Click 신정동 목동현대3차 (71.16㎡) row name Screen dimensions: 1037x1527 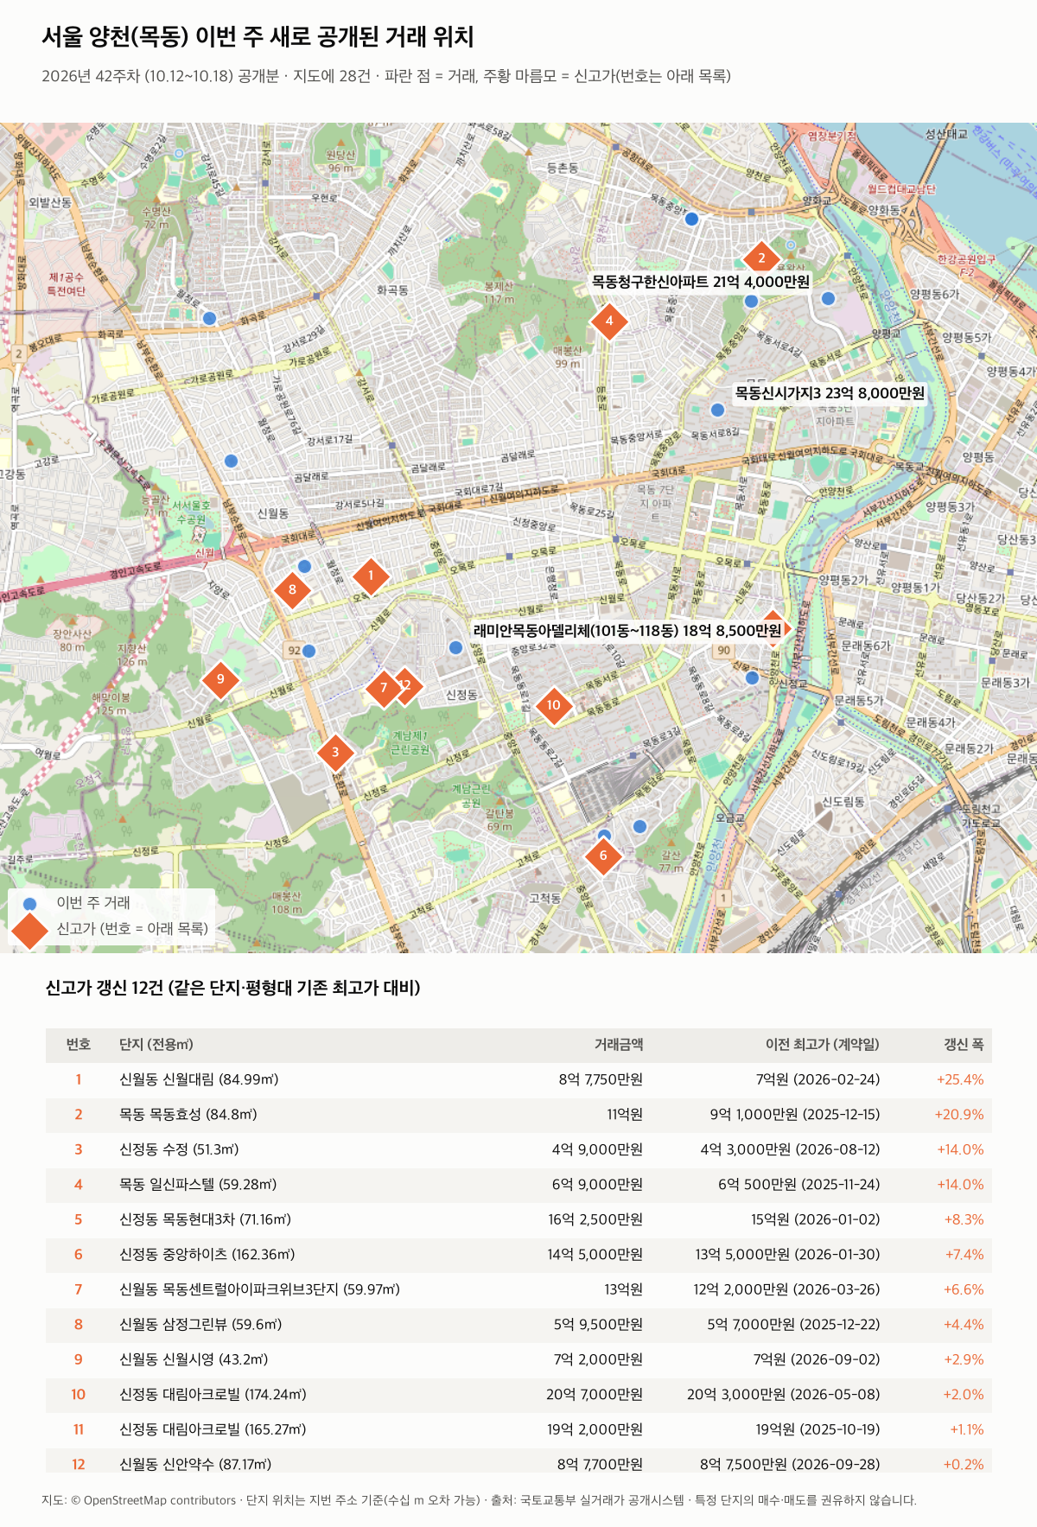[x=206, y=1220]
